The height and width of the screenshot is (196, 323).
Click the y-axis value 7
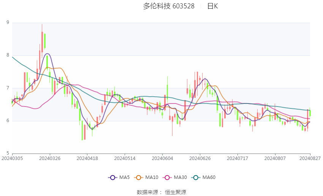coord(8,88)
